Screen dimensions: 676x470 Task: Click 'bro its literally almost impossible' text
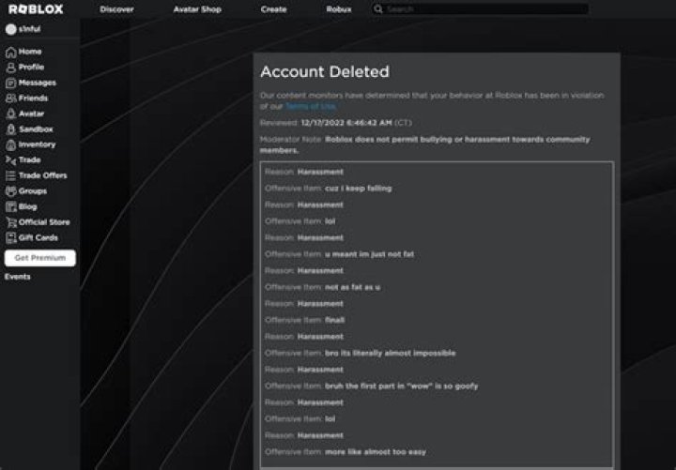click(391, 354)
